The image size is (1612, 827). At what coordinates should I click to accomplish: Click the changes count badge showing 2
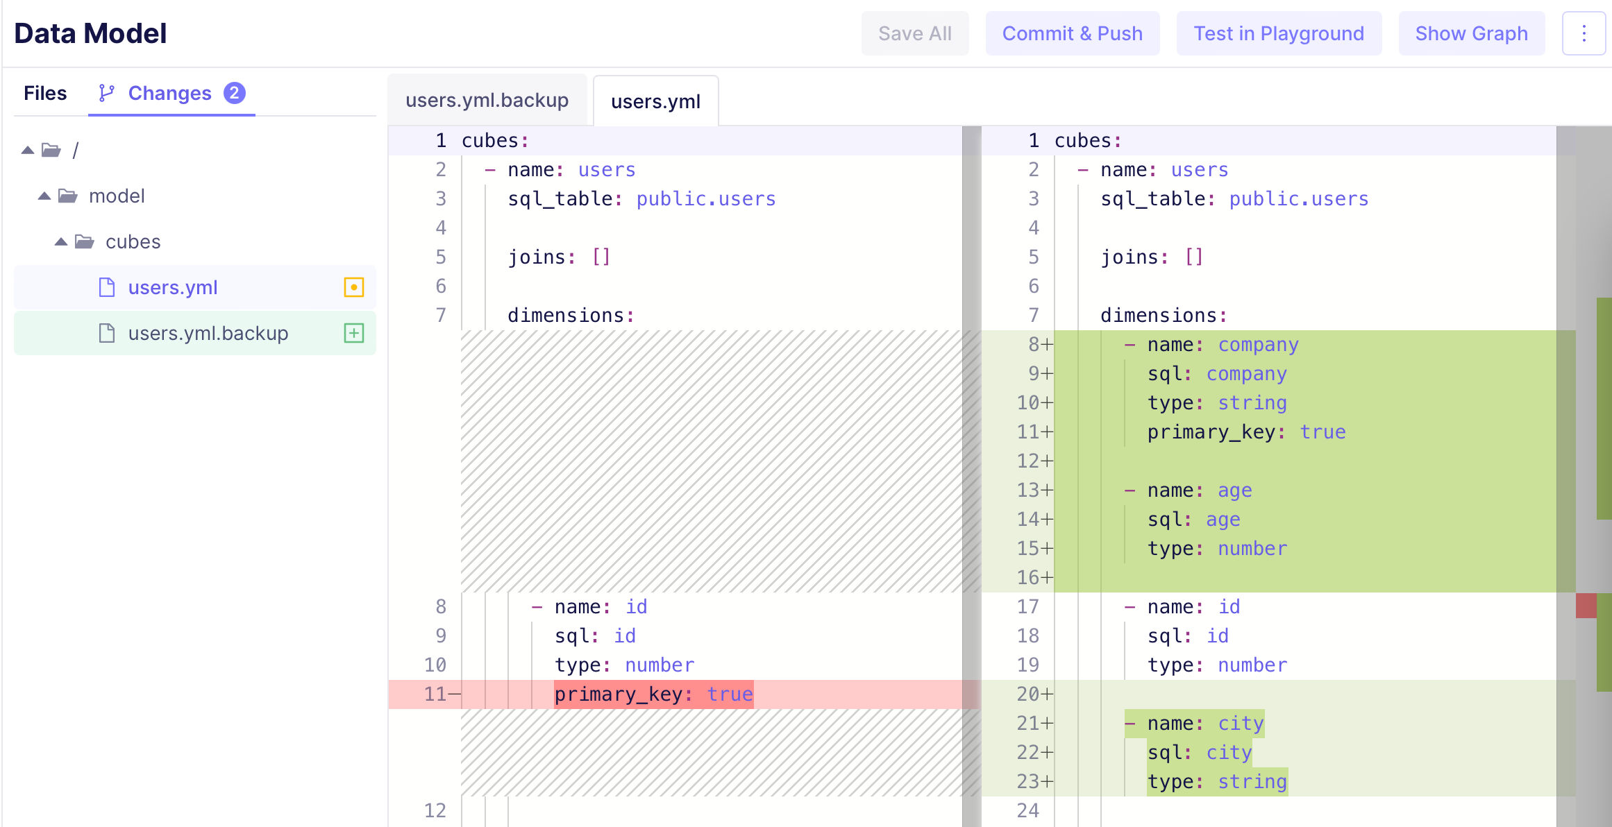click(x=234, y=93)
